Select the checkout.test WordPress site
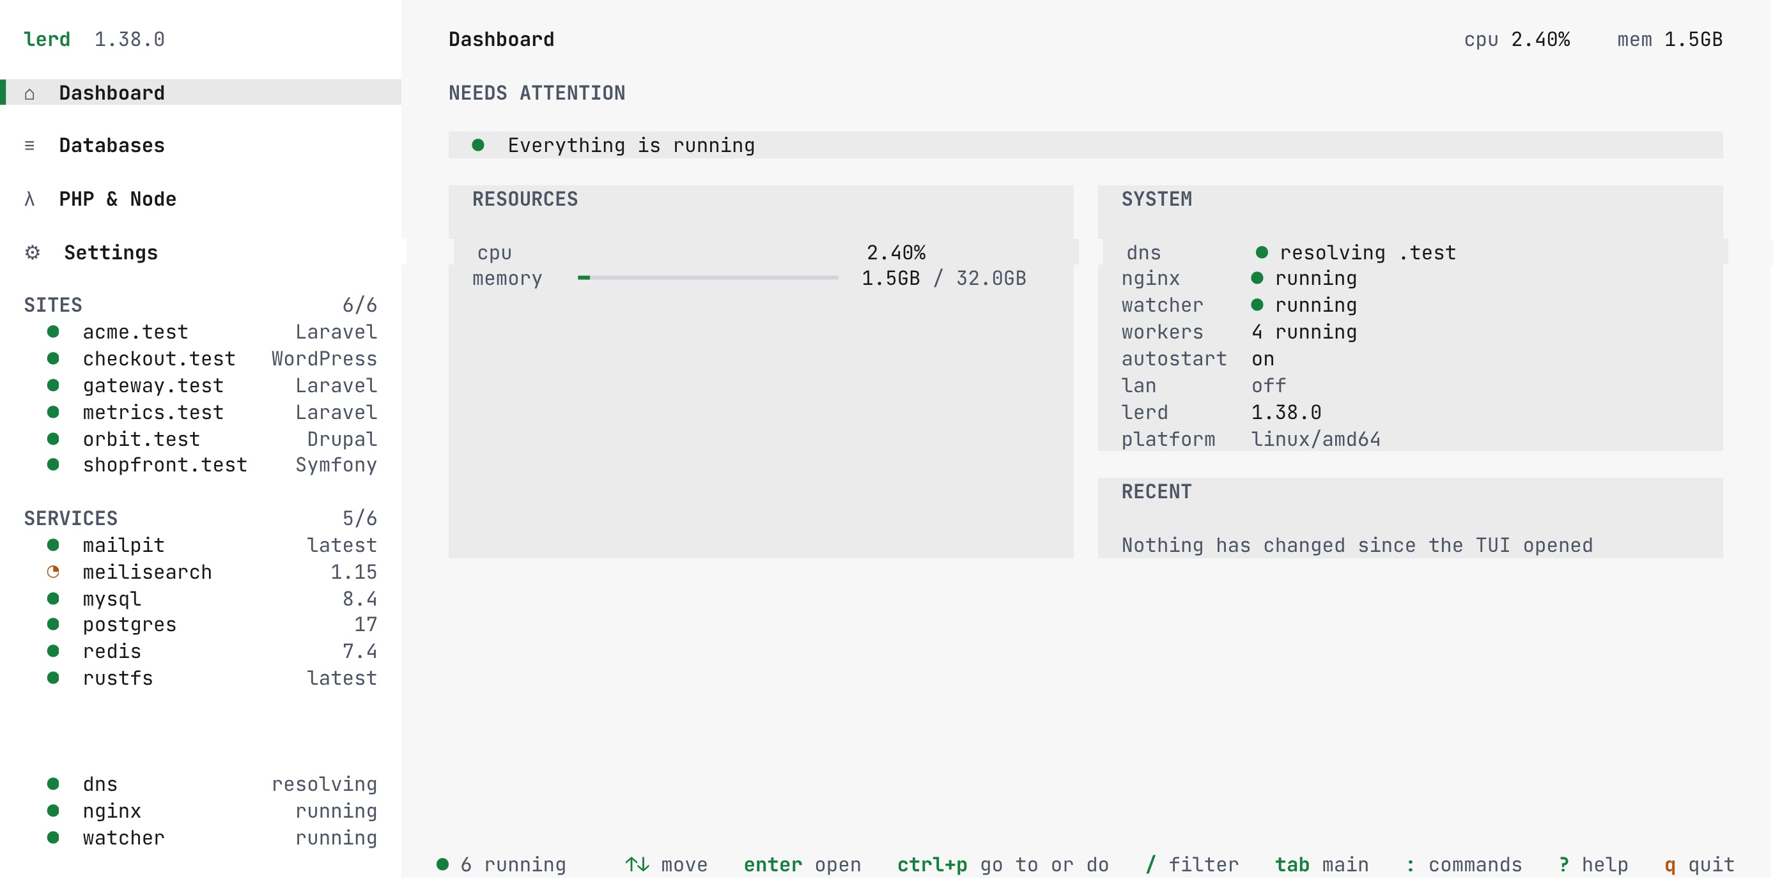The image size is (1773, 879). [200, 359]
